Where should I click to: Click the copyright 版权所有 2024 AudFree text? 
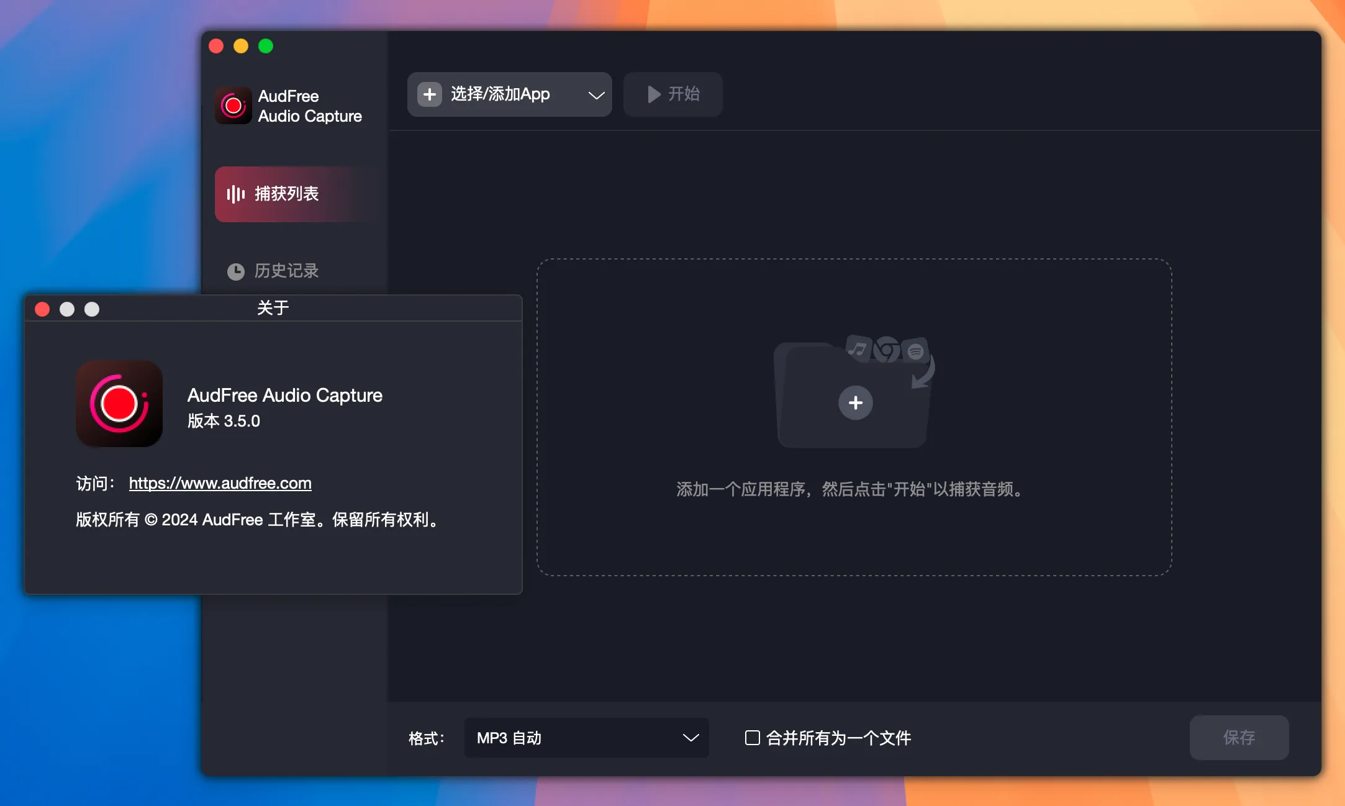click(x=258, y=520)
